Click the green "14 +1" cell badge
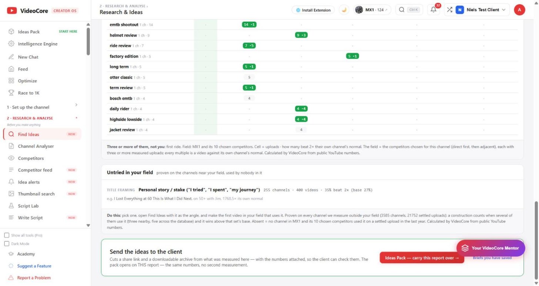Viewport: 539px width, 286px height. 249,25
